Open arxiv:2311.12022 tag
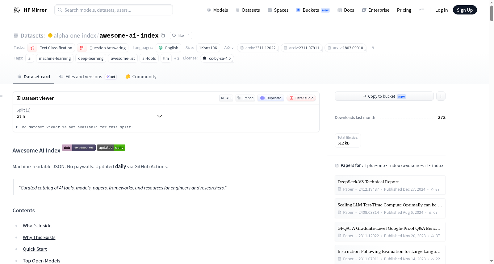Image resolution: width=494 pixels, height=264 pixels. point(258,48)
